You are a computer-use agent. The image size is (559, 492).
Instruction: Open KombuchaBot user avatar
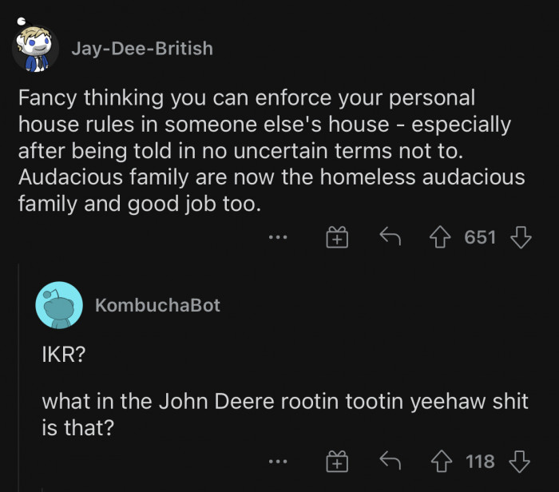coord(59,305)
